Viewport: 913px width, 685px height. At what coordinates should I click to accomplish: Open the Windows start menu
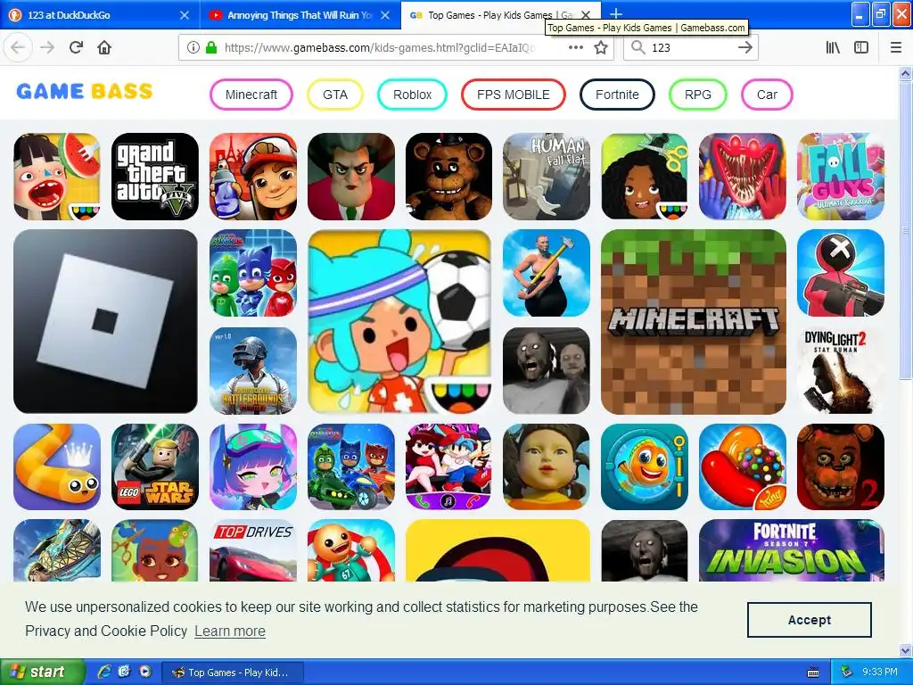pos(43,673)
